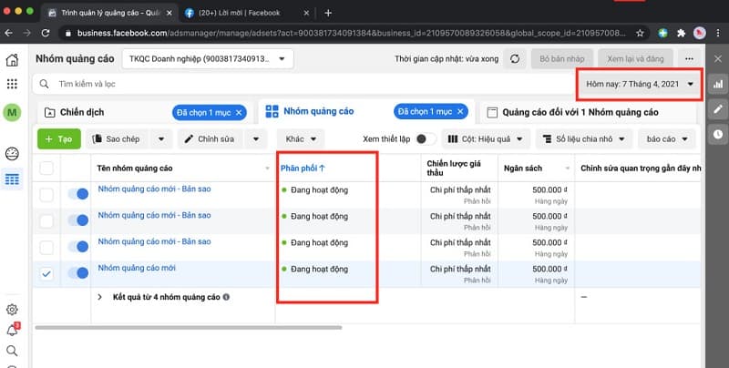729x368 pixels.
Task: Click the 'Tìm kiếm và lọc' search field
Action: point(273,84)
